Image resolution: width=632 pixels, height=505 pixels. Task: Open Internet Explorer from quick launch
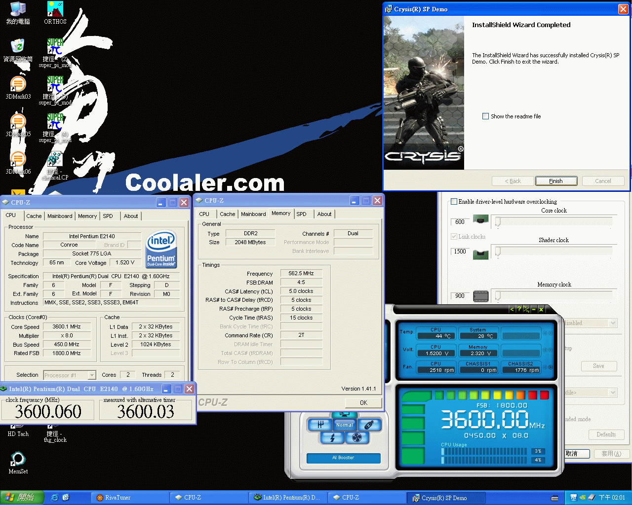(55, 498)
